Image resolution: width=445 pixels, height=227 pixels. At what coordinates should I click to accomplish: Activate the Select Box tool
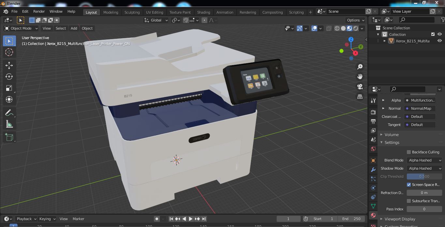pyautogui.click(x=9, y=41)
